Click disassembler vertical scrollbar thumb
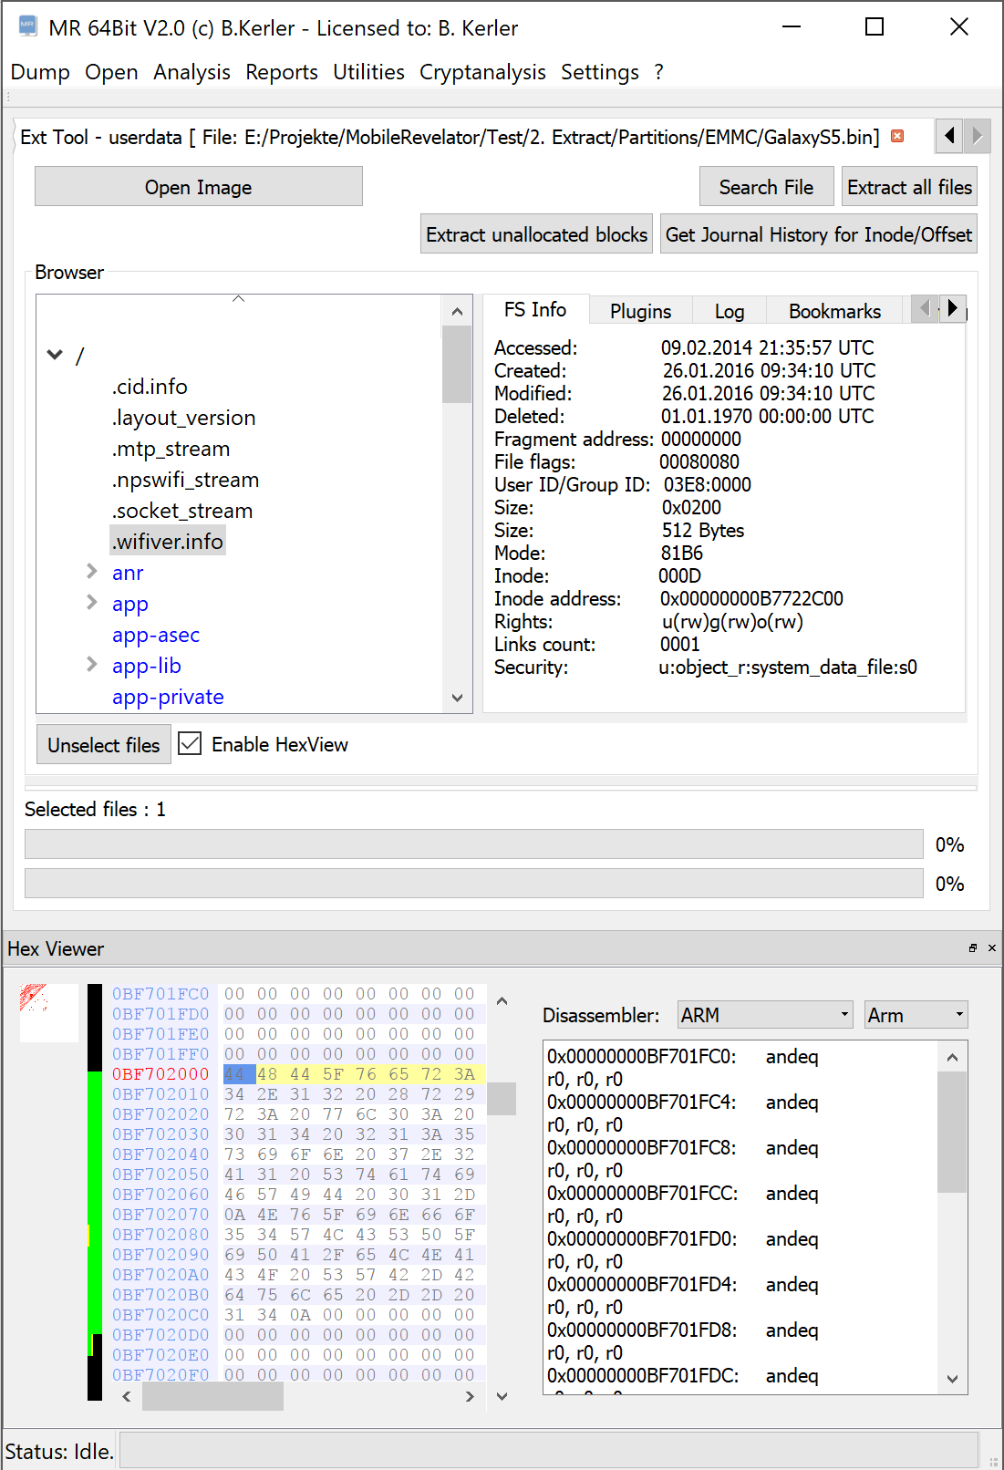The width and height of the screenshot is (1004, 1470). click(x=952, y=1132)
